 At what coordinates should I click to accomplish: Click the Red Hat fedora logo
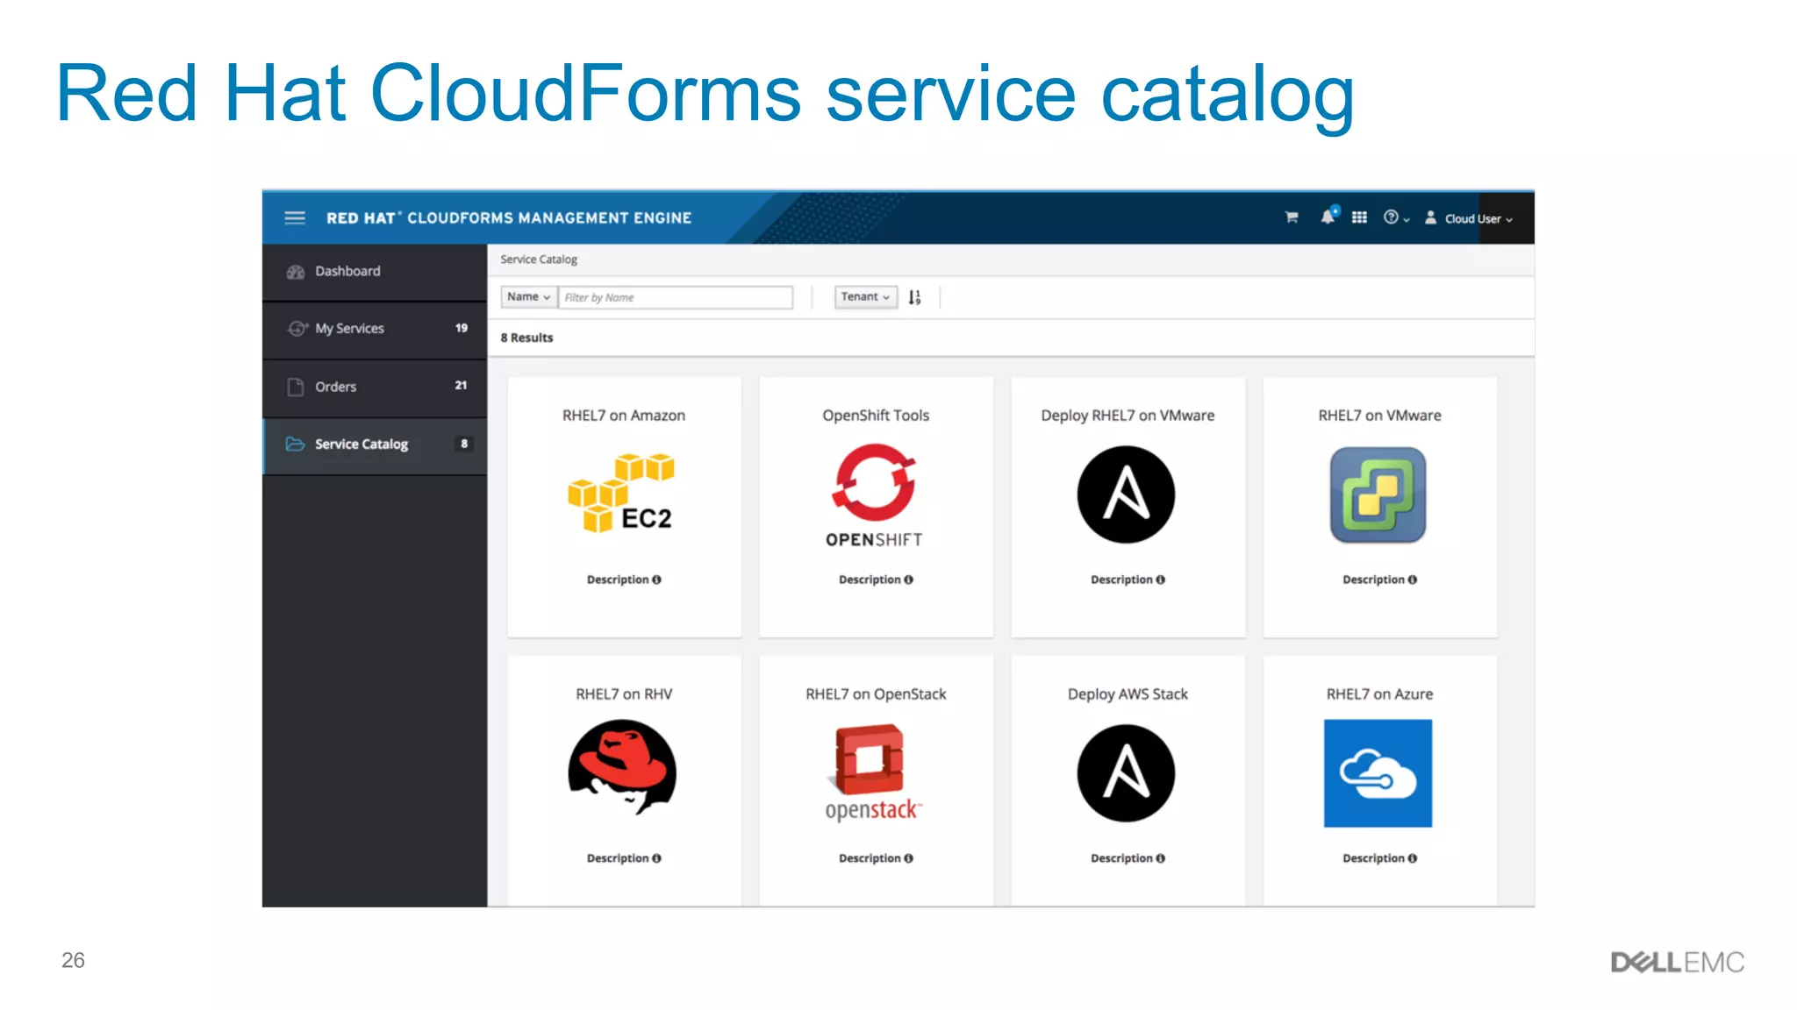(x=622, y=768)
